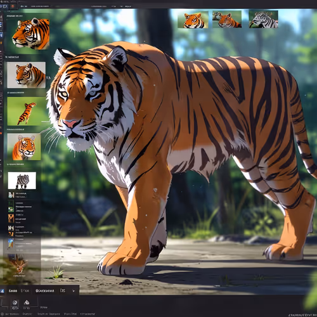Select the list row with white-teal icon
Screen dimensions: 317x317
20,195
